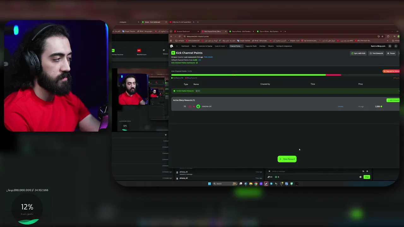Click the Sync with Kick button
Image resolution: width=404 pixels, height=227 pixels.
358,53
